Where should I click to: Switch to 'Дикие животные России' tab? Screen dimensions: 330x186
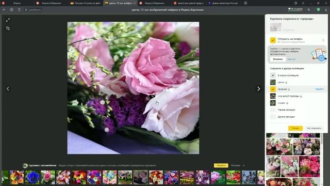click(x=223, y=3)
